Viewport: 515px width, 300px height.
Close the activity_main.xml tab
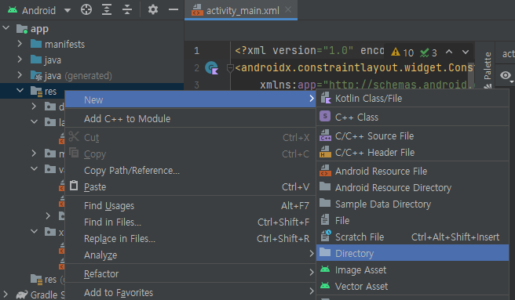point(288,10)
